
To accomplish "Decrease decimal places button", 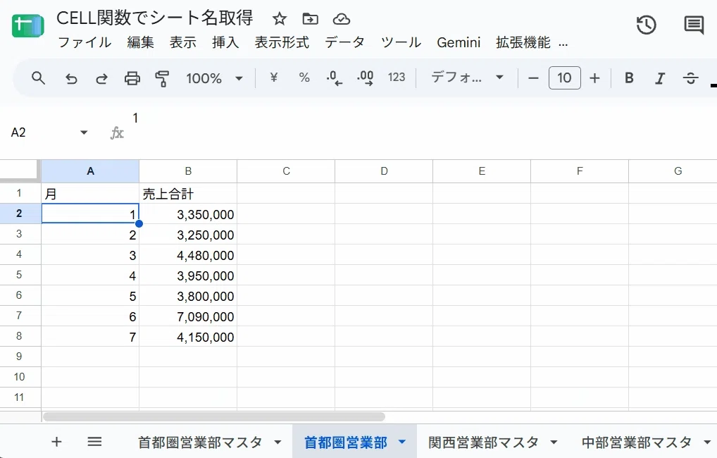I will [x=335, y=78].
